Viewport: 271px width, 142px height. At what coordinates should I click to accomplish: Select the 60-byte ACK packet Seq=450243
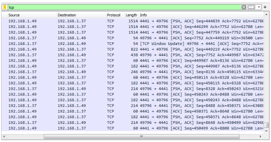click(133, 94)
